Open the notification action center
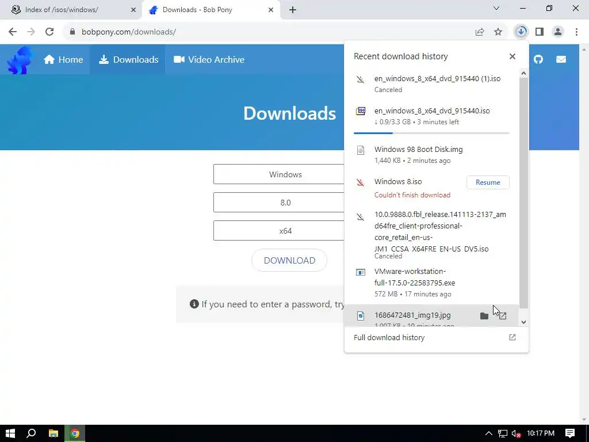Viewport: 589px width, 442px height. click(570, 433)
